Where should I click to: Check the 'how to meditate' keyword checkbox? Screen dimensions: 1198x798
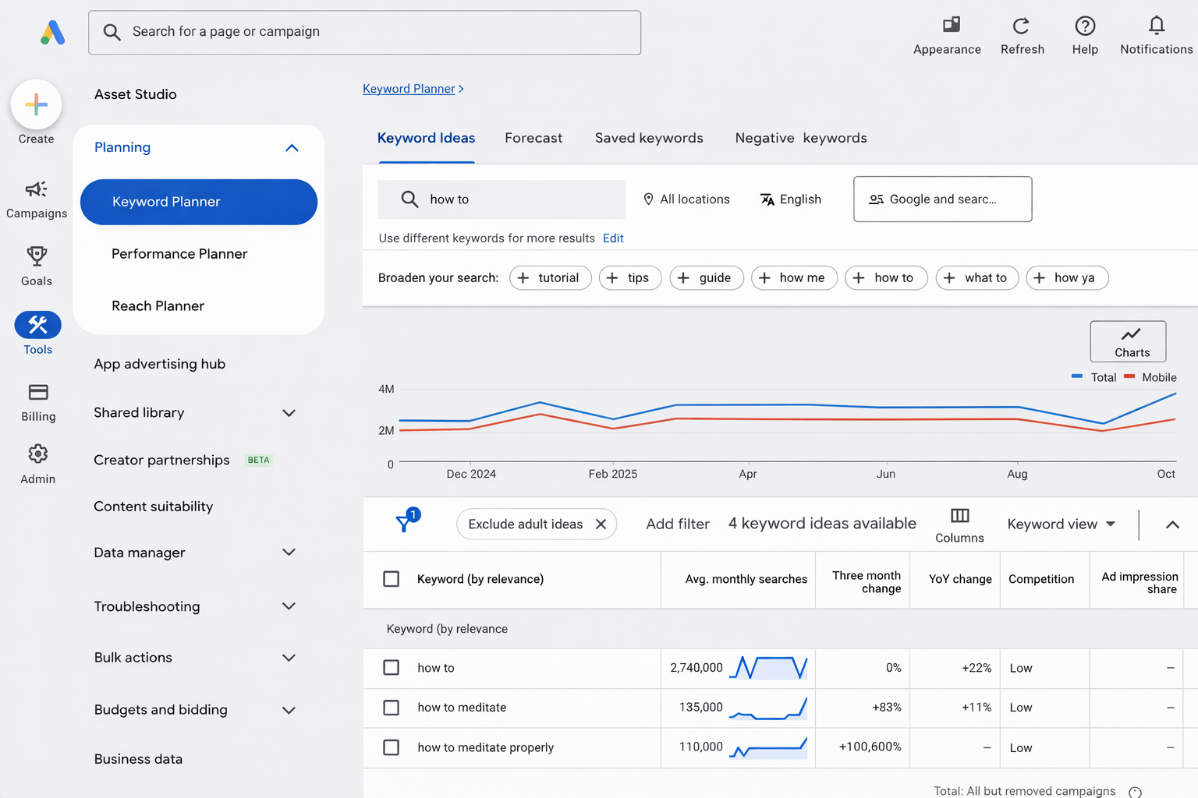click(x=392, y=708)
